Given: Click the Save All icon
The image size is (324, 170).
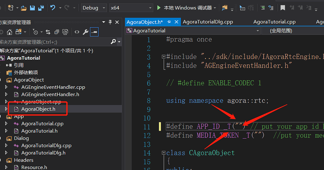Looking at the screenshot, I should (x=41, y=8).
